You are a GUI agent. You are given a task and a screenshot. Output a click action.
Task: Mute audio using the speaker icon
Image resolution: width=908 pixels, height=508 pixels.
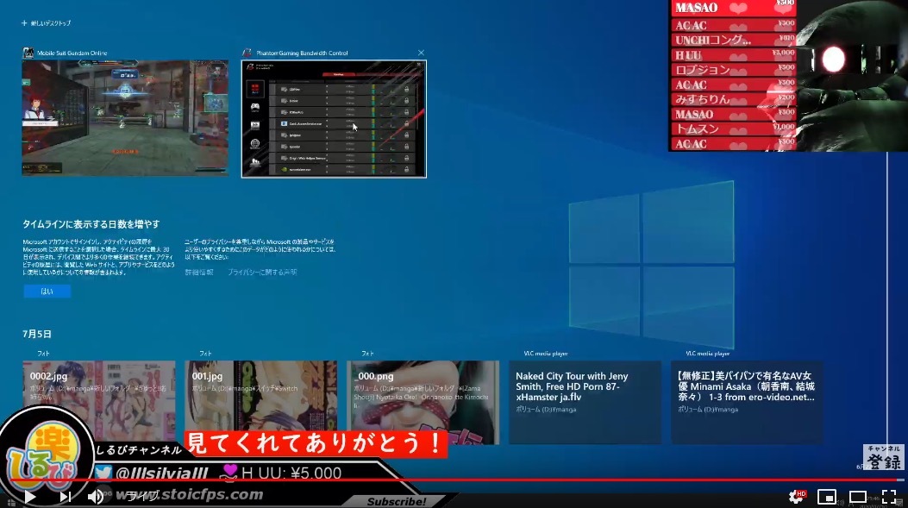(96, 497)
